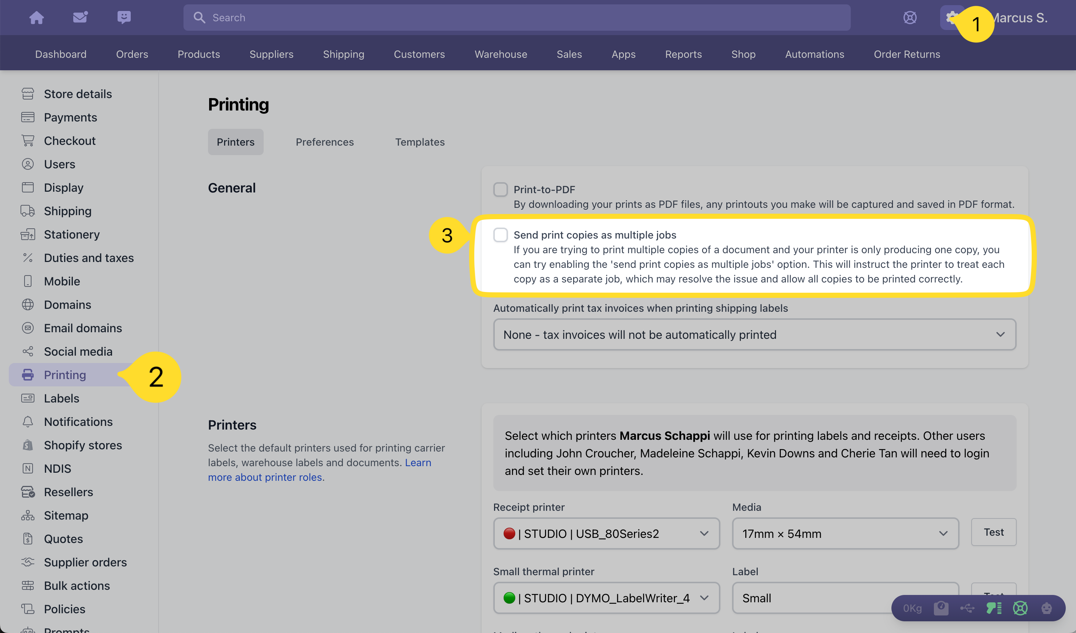Click the barcode scanner icon in status pill
1076x633 pixels.
[x=994, y=608]
